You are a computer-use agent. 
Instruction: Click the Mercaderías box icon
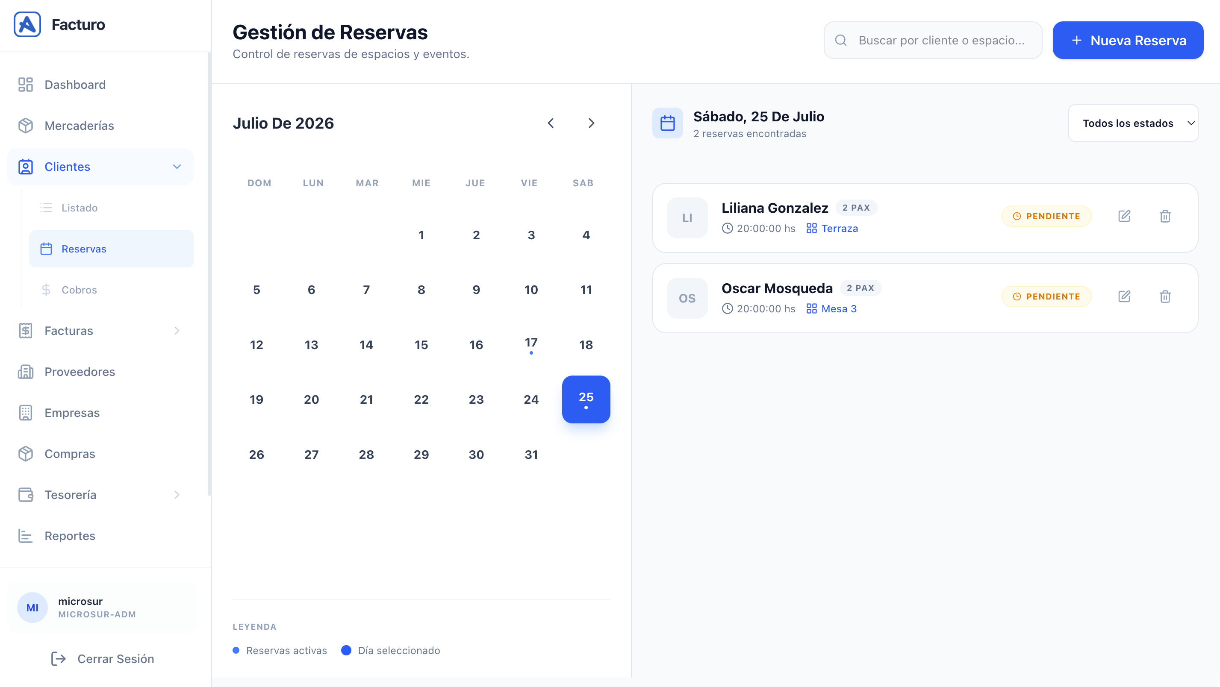[25, 126]
